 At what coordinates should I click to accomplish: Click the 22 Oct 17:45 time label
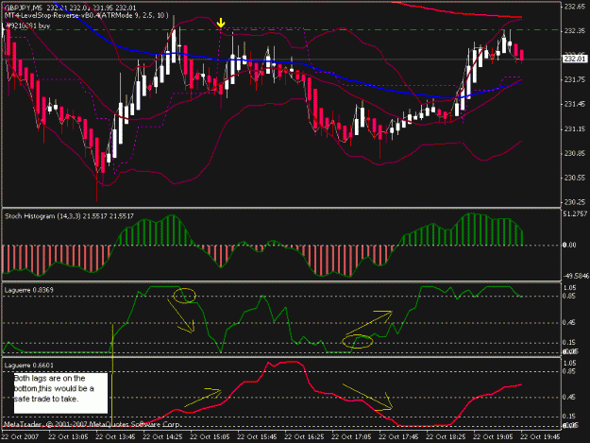tap(398, 437)
